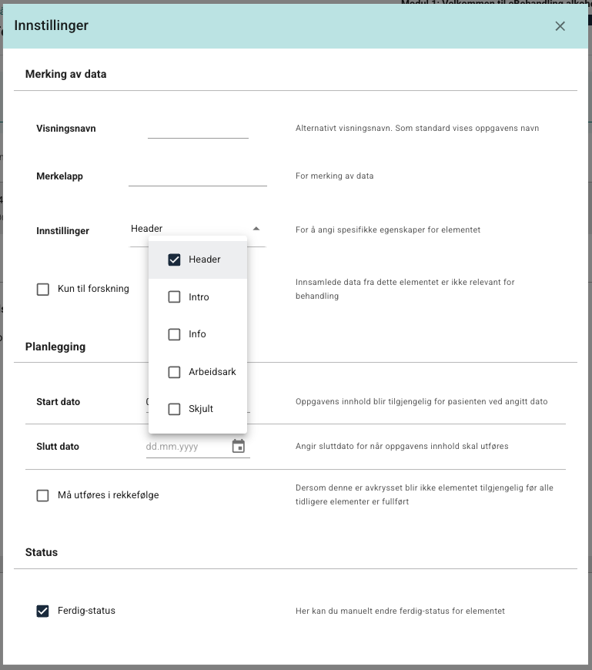Uncheck the Header option in dropdown
Viewport: 592px width, 670px height.
[x=174, y=260]
